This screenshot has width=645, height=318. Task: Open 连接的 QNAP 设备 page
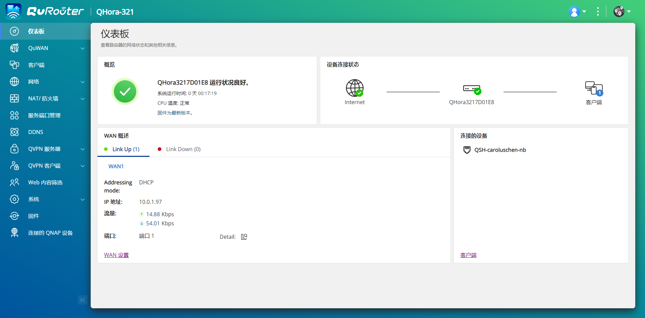tap(50, 233)
